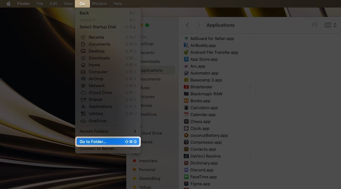Select the Personal orange tag

tap(147, 170)
